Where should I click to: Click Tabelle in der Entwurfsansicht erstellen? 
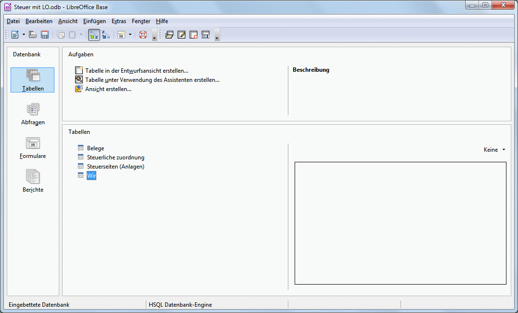[x=137, y=71]
